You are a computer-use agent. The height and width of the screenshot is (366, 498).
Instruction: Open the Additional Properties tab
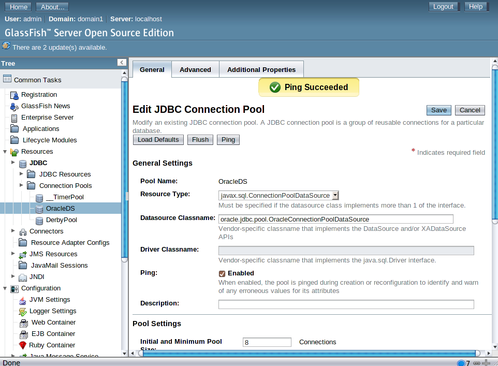[261, 69]
